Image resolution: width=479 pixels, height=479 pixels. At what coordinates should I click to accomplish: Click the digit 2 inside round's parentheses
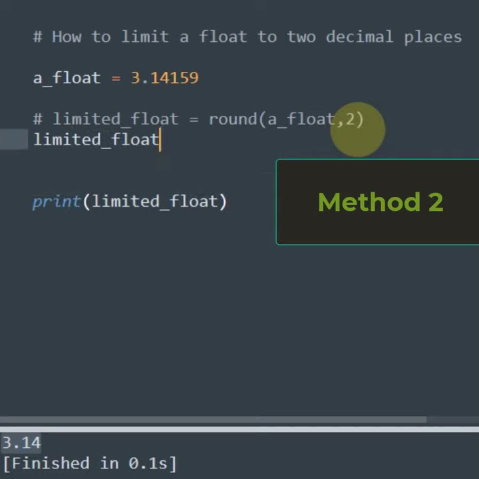(350, 119)
